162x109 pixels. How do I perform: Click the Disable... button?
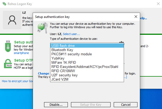point(56,105)
